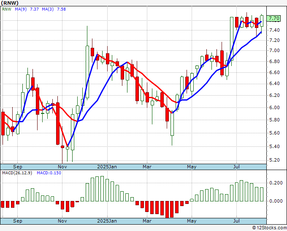
Task: Click the 6.60 price axis label
Action: (274, 72)
